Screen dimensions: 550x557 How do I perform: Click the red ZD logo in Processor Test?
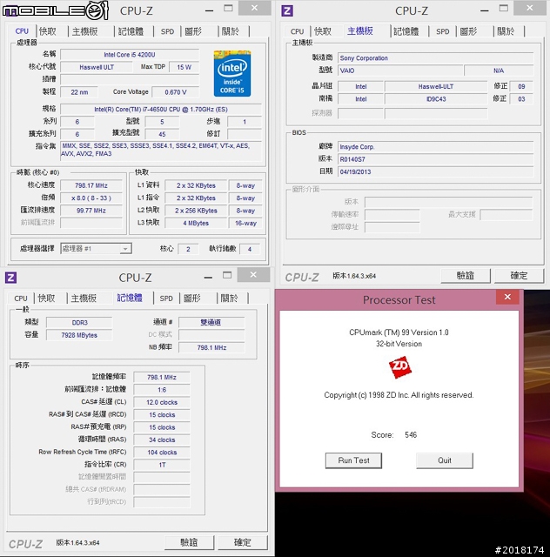(400, 367)
